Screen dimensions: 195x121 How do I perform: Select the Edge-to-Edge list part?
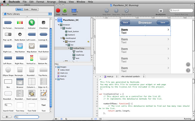(x=43, y=82)
